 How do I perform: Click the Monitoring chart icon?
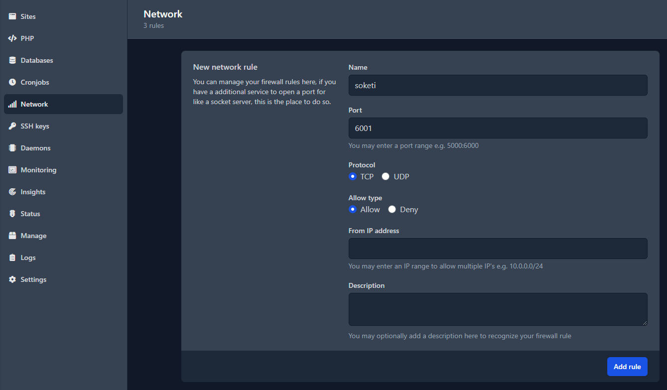coord(12,170)
